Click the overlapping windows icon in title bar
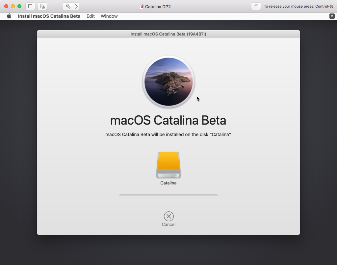 [x=256, y=6]
